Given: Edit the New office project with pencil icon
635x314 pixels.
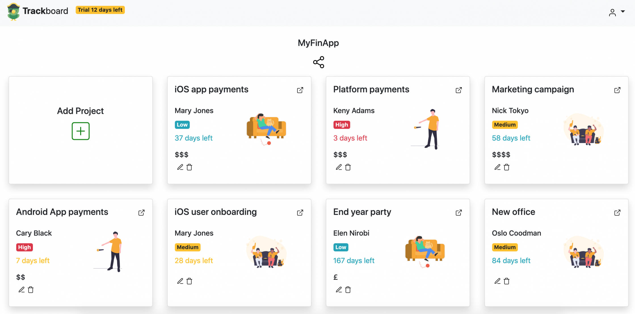Looking at the screenshot, I should point(497,281).
